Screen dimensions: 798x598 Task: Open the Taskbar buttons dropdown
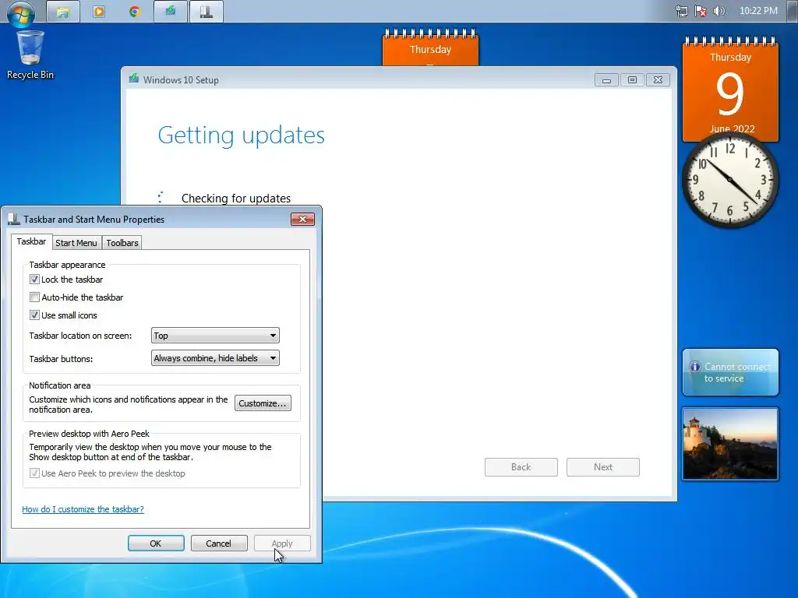pos(215,358)
